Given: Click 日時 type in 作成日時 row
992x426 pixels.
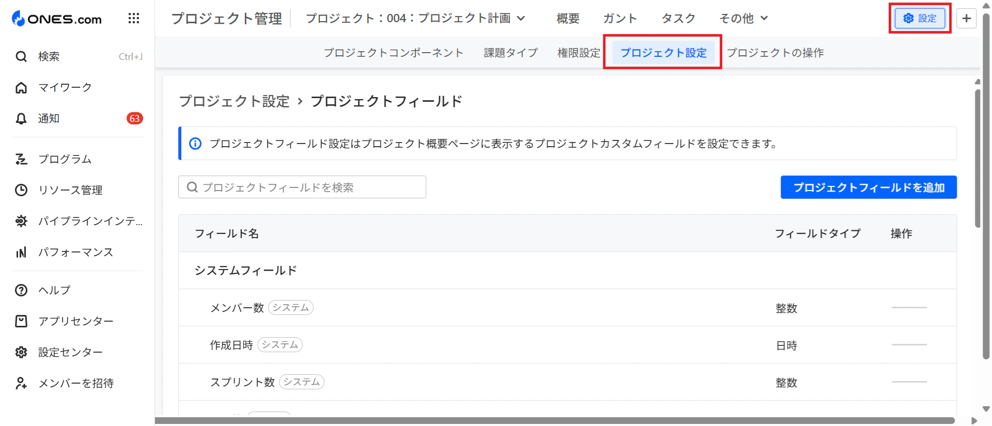Looking at the screenshot, I should click(x=786, y=345).
